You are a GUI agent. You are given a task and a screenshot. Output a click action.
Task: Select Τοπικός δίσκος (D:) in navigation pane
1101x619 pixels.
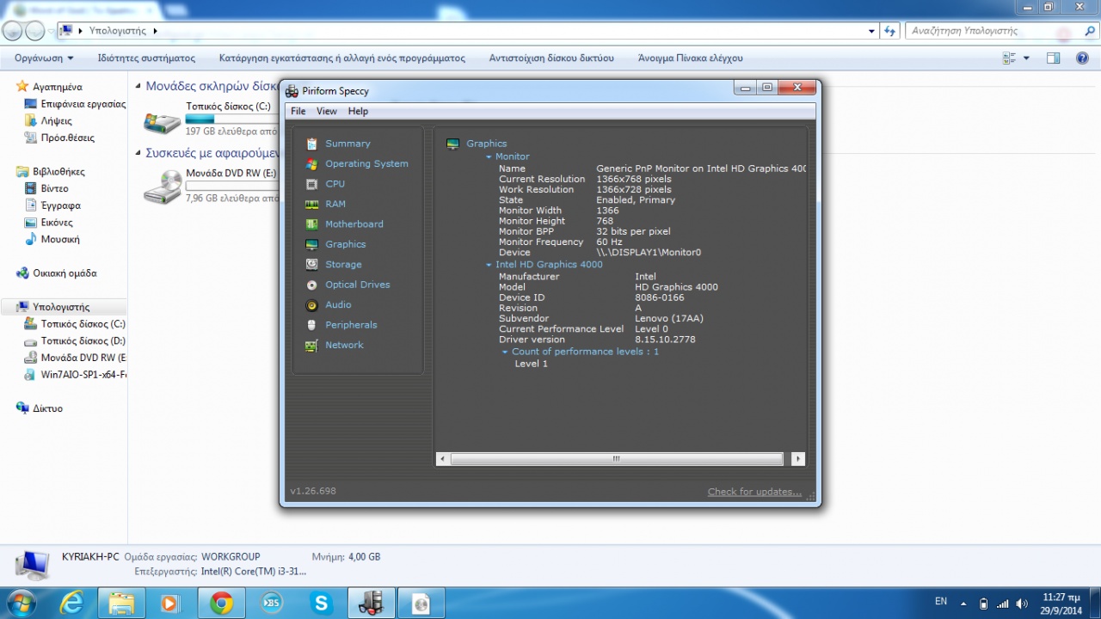[x=83, y=341]
